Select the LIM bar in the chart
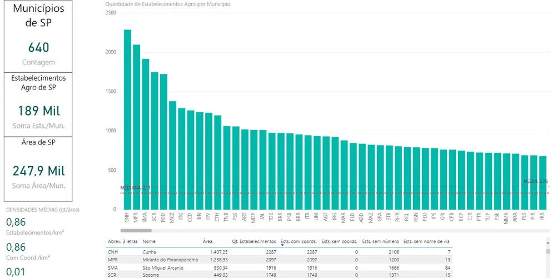Image resolution: width=556 pixels, height=278 pixels. point(317,173)
